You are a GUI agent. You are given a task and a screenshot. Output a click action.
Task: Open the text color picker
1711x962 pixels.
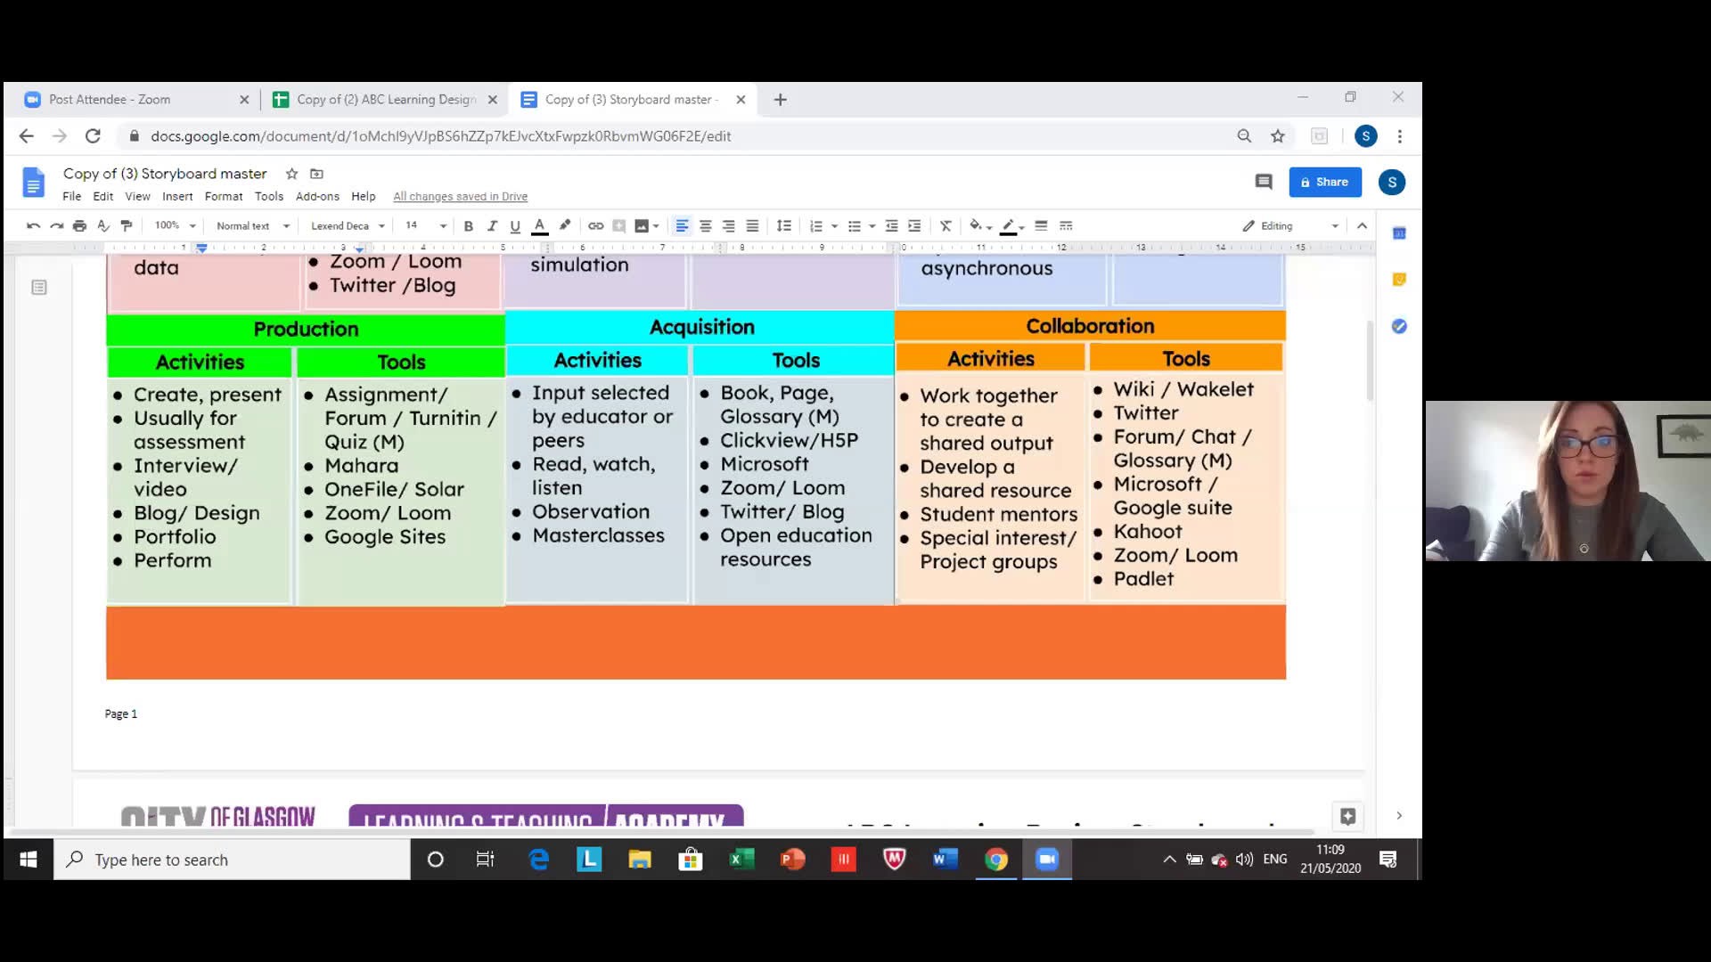539,226
